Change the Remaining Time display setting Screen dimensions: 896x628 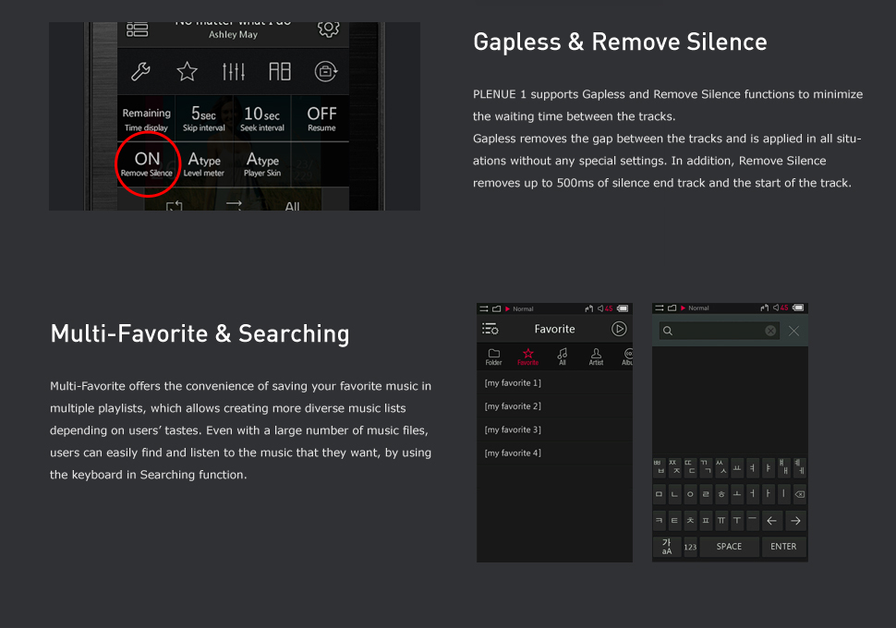click(x=146, y=119)
